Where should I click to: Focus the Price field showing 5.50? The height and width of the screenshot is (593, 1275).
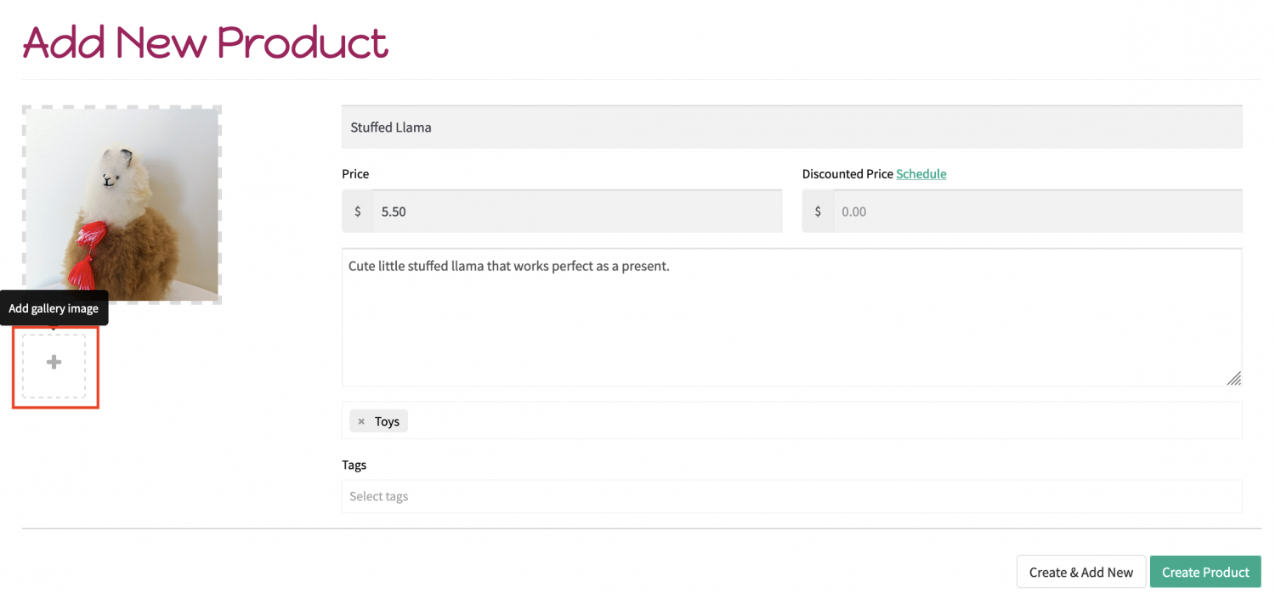pyautogui.click(x=578, y=212)
